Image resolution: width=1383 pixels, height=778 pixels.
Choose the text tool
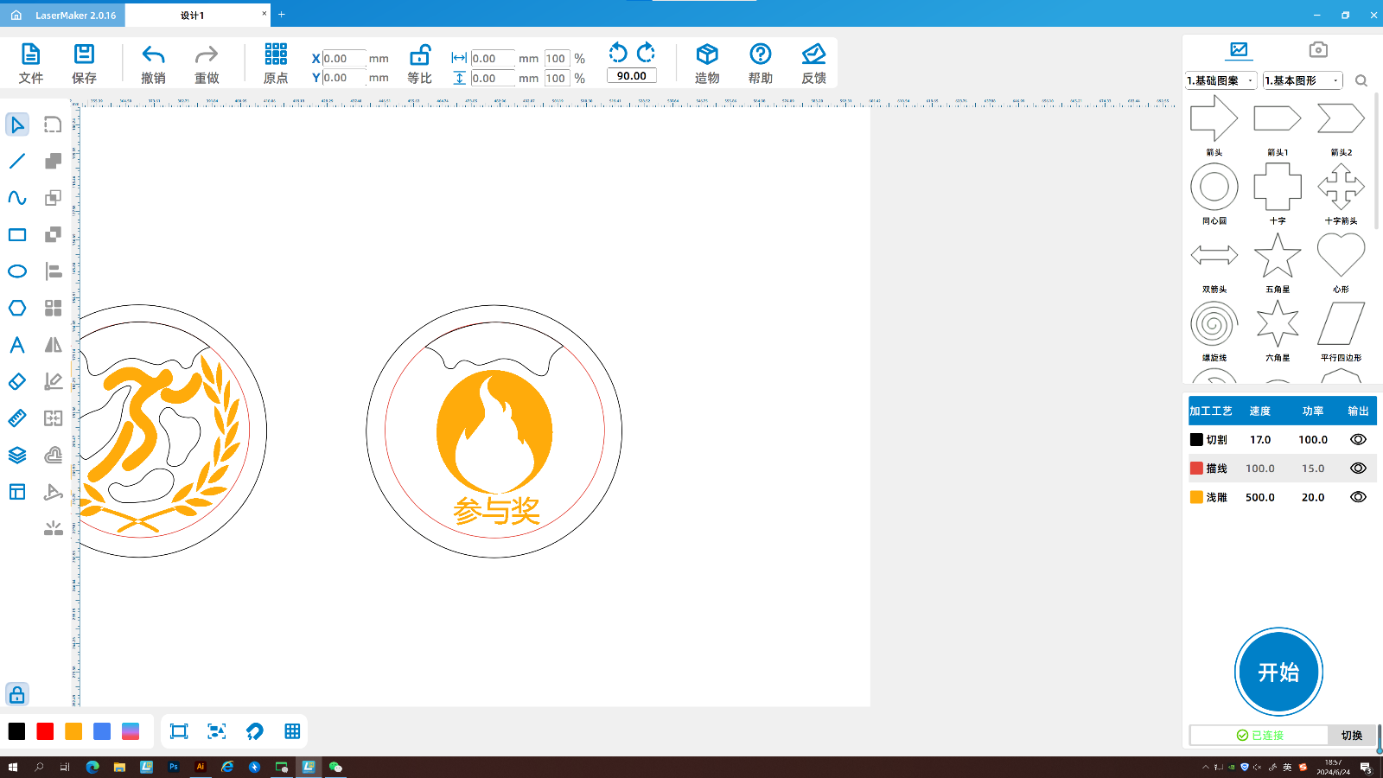pyautogui.click(x=17, y=345)
